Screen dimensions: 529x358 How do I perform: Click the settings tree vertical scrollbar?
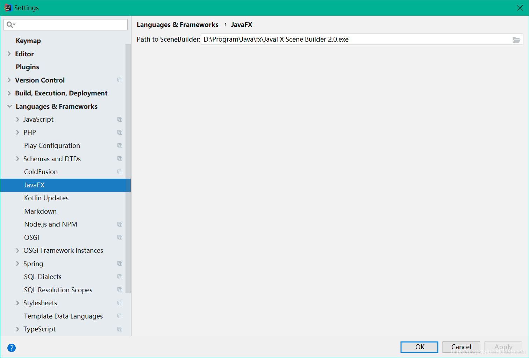(128, 168)
